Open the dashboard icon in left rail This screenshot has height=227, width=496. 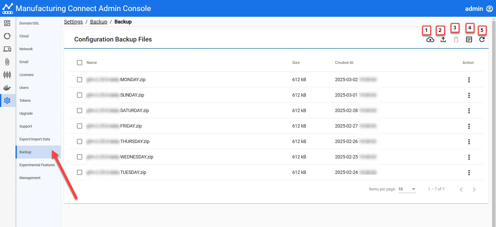[7, 23]
